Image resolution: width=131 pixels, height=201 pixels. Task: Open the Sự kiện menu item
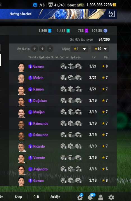55,197
